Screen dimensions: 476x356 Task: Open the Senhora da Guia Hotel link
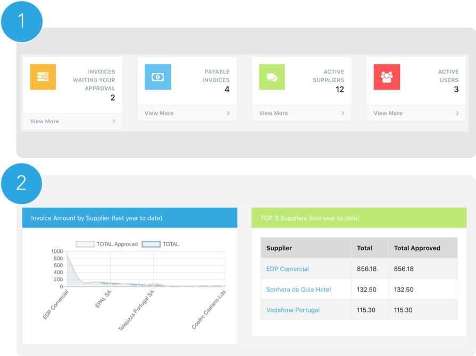[x=298, y=290]
